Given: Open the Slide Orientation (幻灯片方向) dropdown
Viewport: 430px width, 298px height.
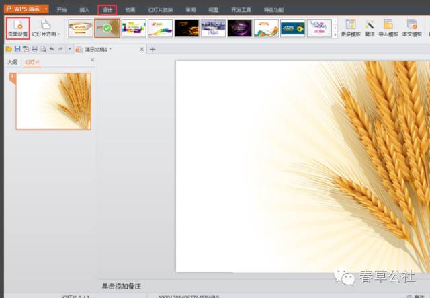Looking at the screenshot, I should pyautogui.click(x=46, y=28).
